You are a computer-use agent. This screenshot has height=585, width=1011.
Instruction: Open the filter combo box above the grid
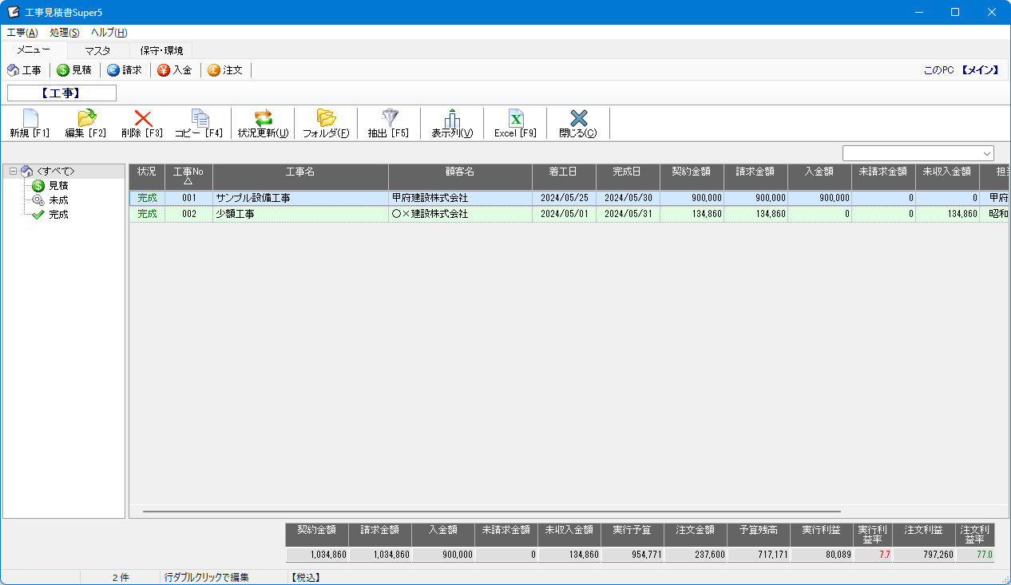[918, 152]
